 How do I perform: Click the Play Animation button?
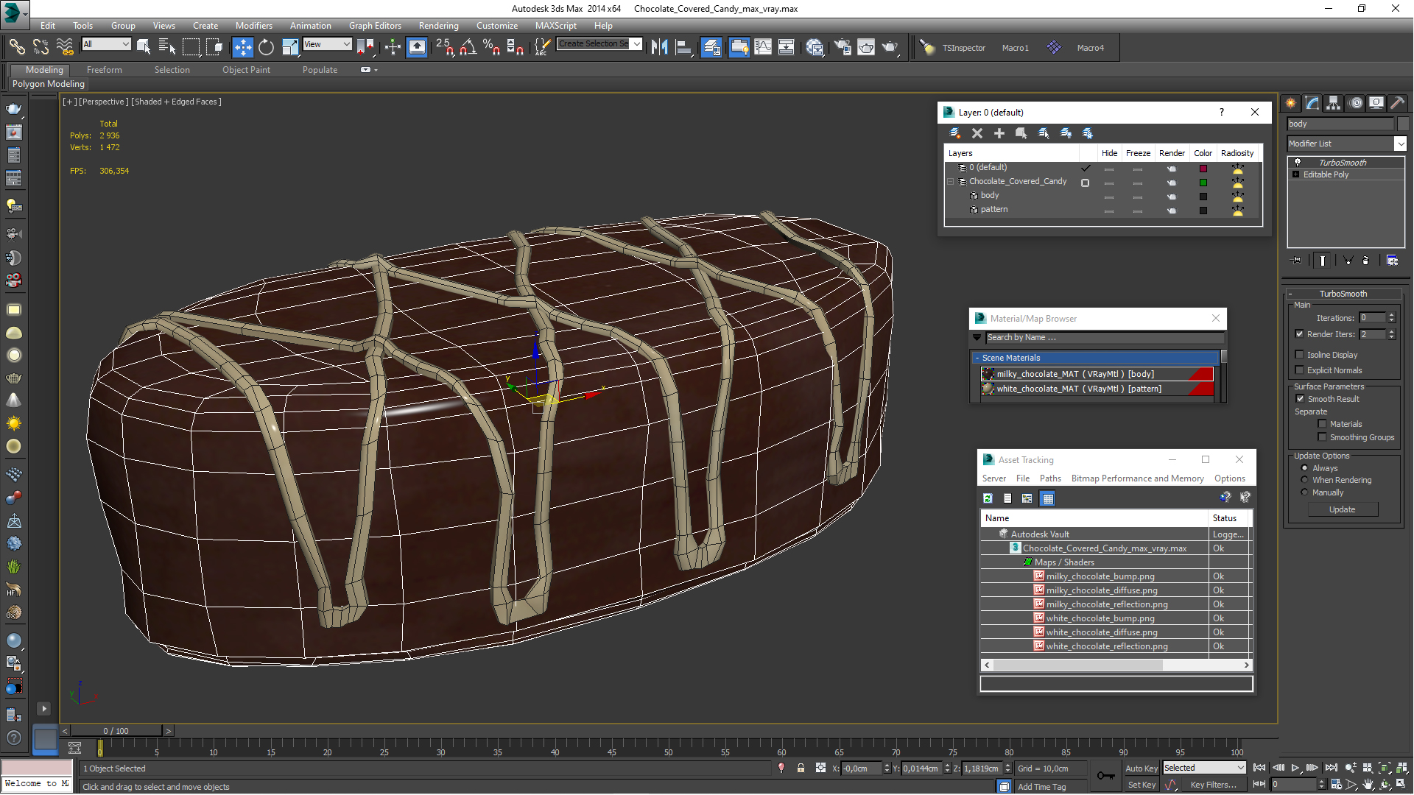click(x=1295, y=768)
